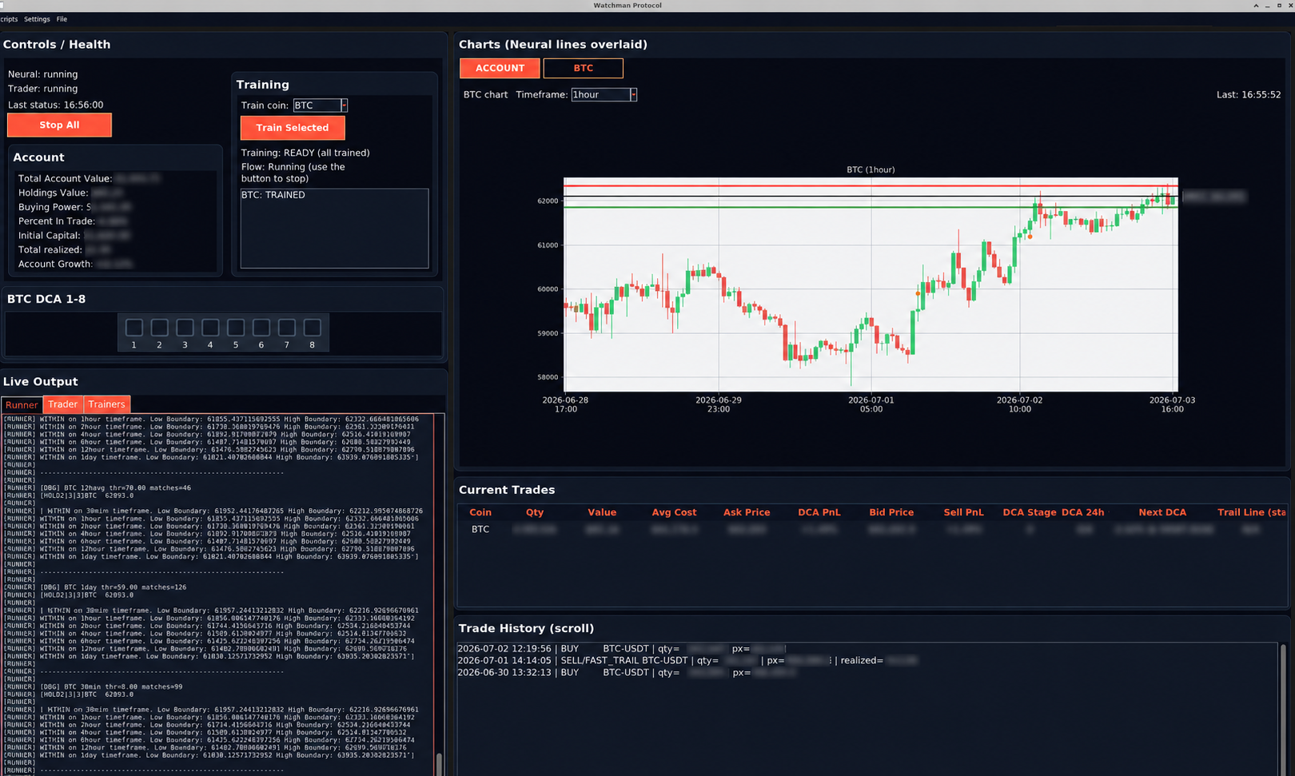Click the BTC: TRAINED list entry
This screenshot has height=776, width=1295.
point(273,195)
